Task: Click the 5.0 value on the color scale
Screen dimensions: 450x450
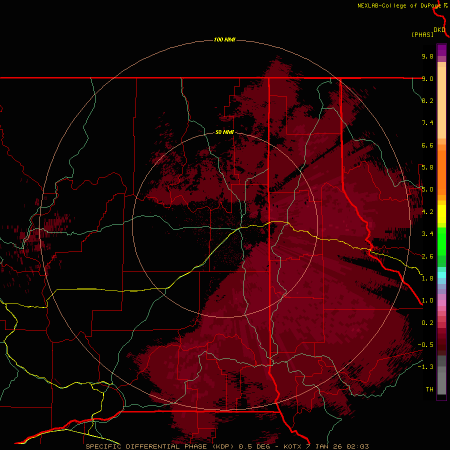Action: coord(427,189)
